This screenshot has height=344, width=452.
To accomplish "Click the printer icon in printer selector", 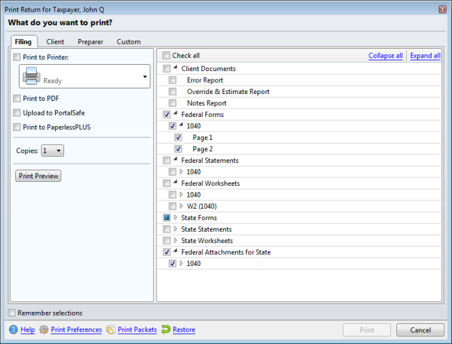I will 31,75.
